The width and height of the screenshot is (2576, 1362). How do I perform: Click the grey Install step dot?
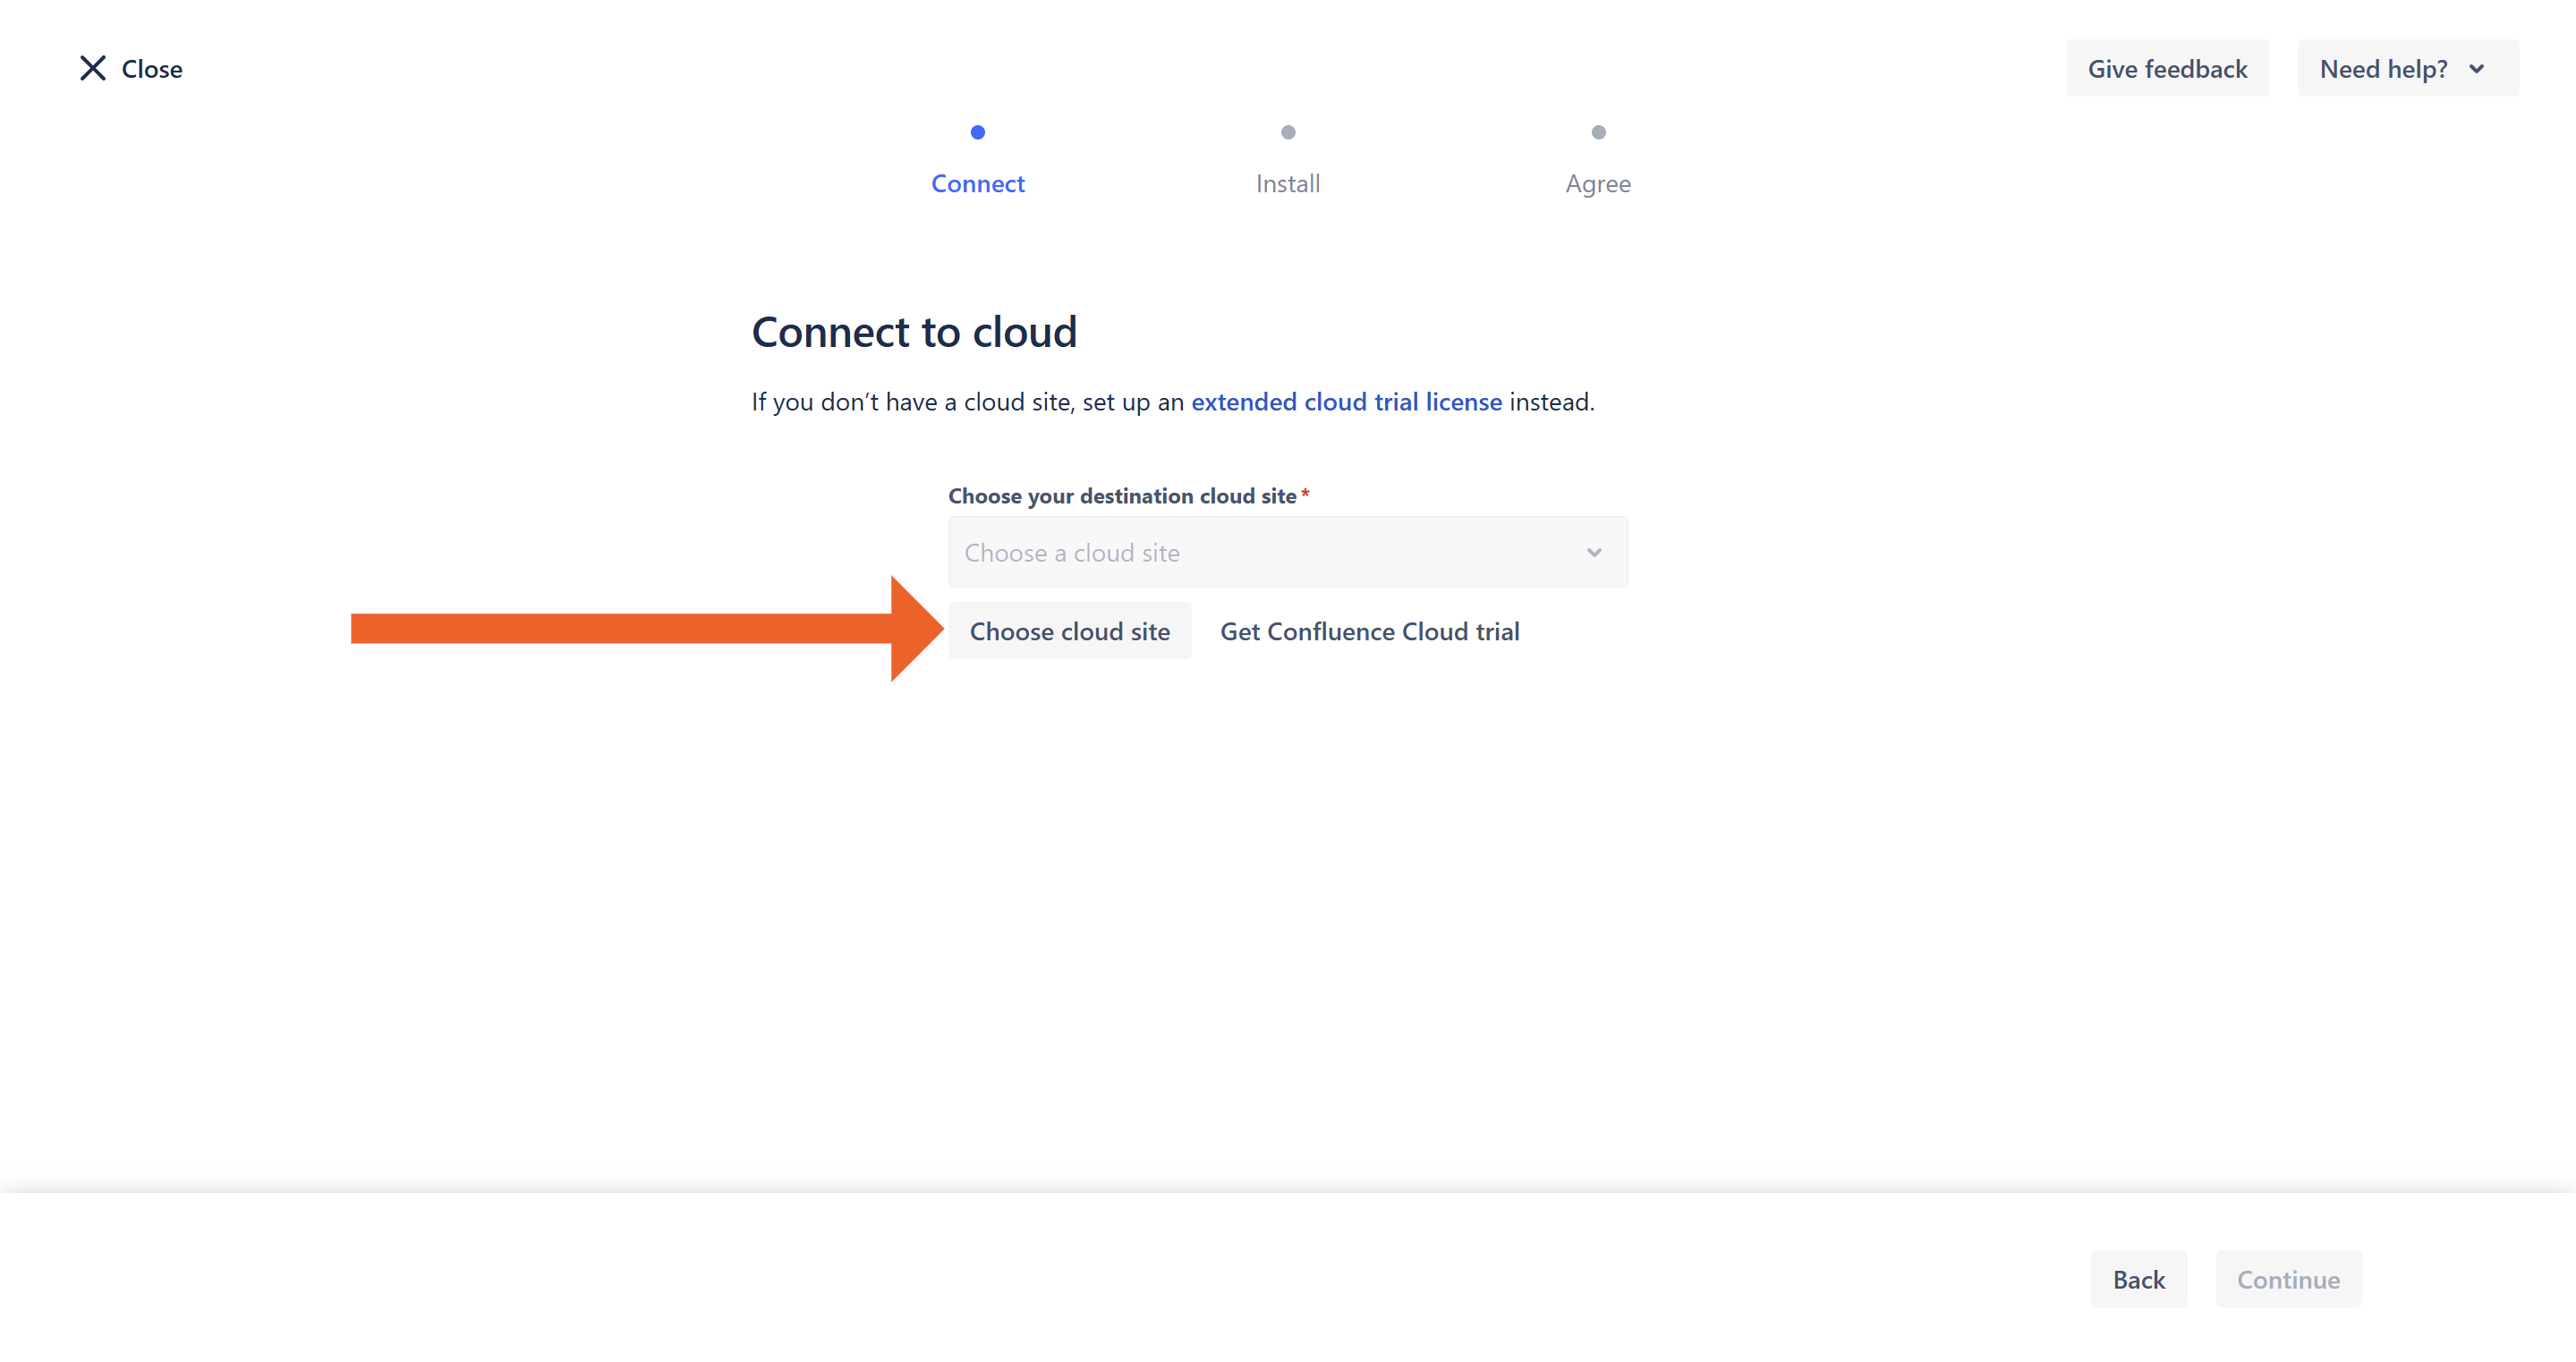(x=1288, y=131)
